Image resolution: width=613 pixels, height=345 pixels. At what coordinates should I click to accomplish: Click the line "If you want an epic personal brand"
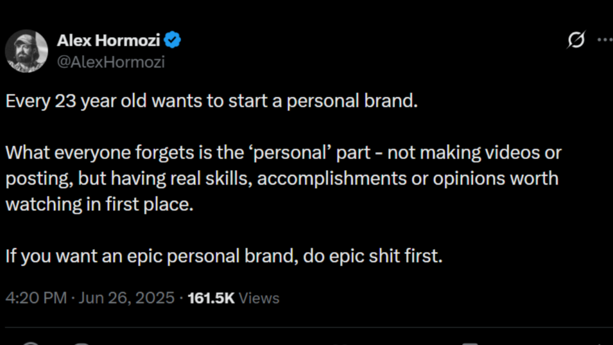pyautogui.click(x=151, y=256)
